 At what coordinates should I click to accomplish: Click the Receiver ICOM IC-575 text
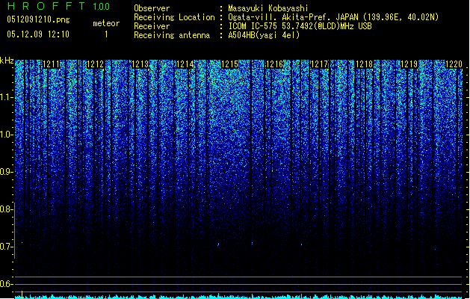pos(300,26)
